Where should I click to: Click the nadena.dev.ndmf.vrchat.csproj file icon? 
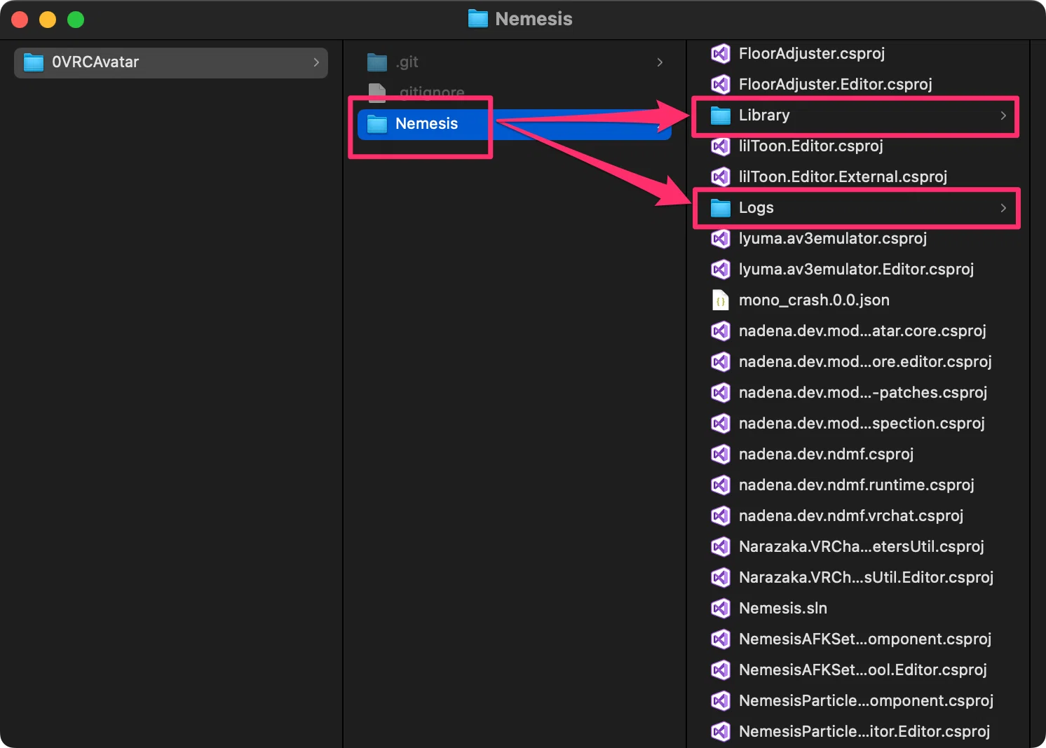click(x=721, y=515)
